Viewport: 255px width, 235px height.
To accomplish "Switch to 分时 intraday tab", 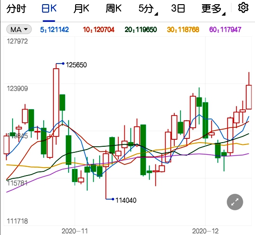I will click(x=16, y=8).
